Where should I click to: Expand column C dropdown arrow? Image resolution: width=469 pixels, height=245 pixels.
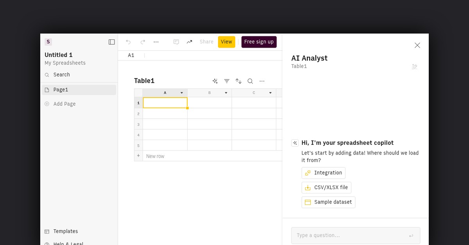[270, 93]
